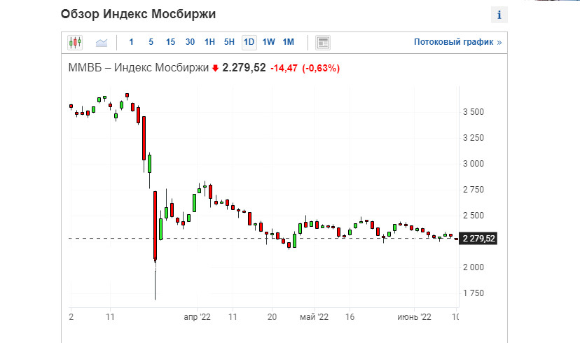Click the 2.279,52 price value

click(x=244, y=68)
